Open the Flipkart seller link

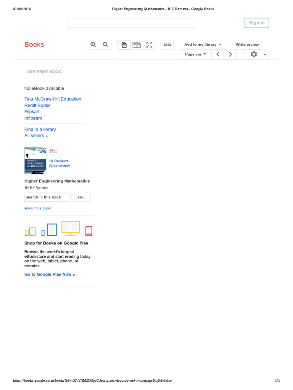pyautogui.click(x=32, y=112)
